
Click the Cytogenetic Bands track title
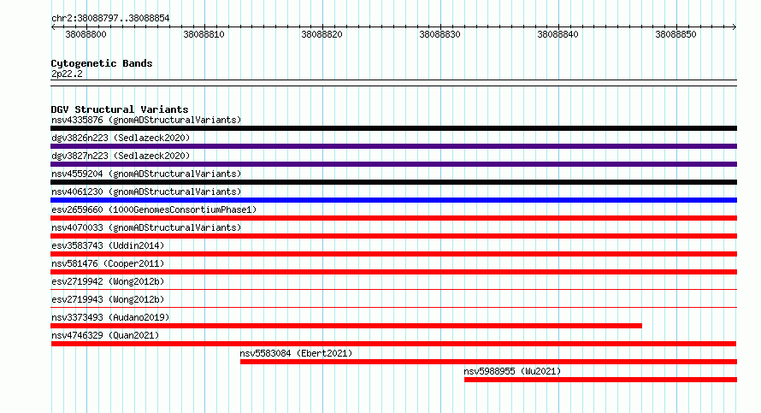click(x=102, y=63)
